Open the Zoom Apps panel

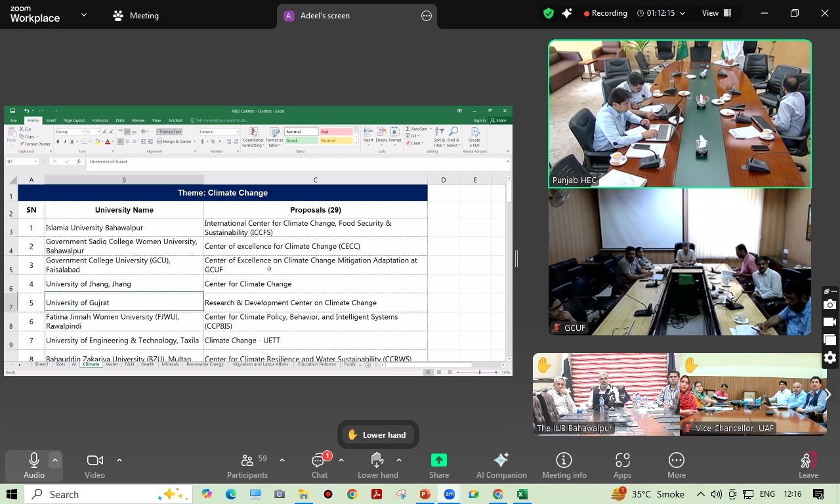(622, 465)
